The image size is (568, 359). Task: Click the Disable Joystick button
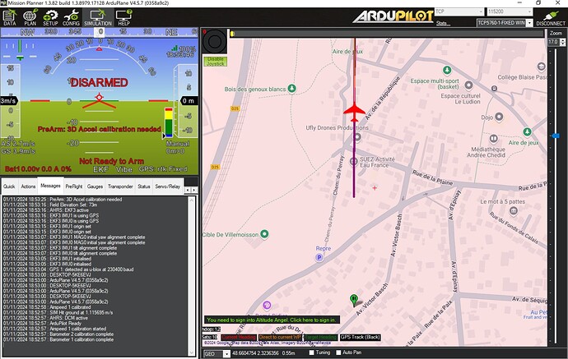[215, 61]
